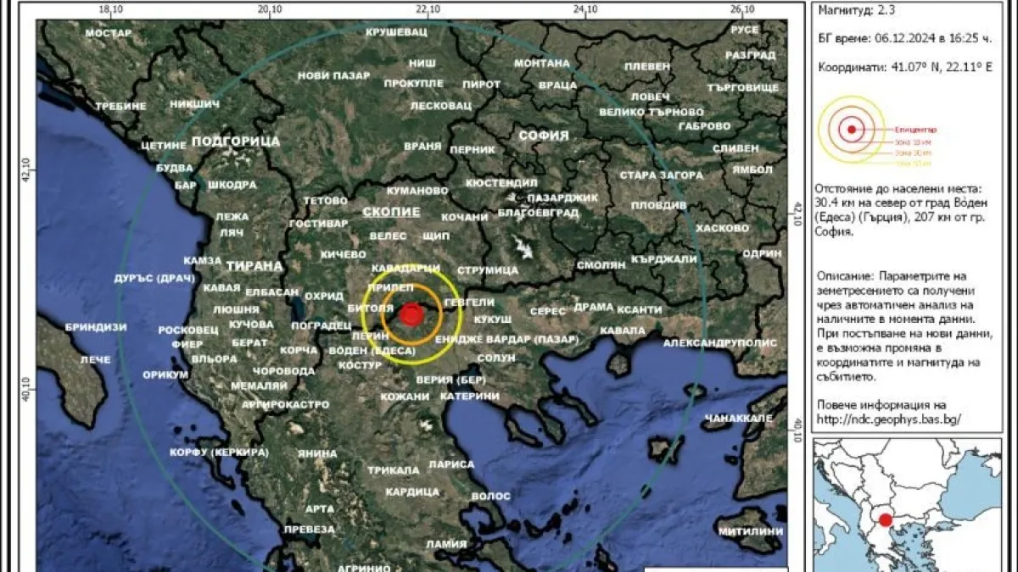The image size is (1018, 572).
Task: Click the 'Описание:' paragraph start
Action: pos(844,276)
